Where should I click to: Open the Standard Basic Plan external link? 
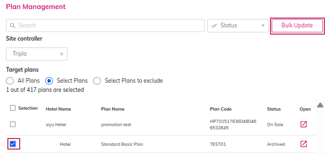303,144
